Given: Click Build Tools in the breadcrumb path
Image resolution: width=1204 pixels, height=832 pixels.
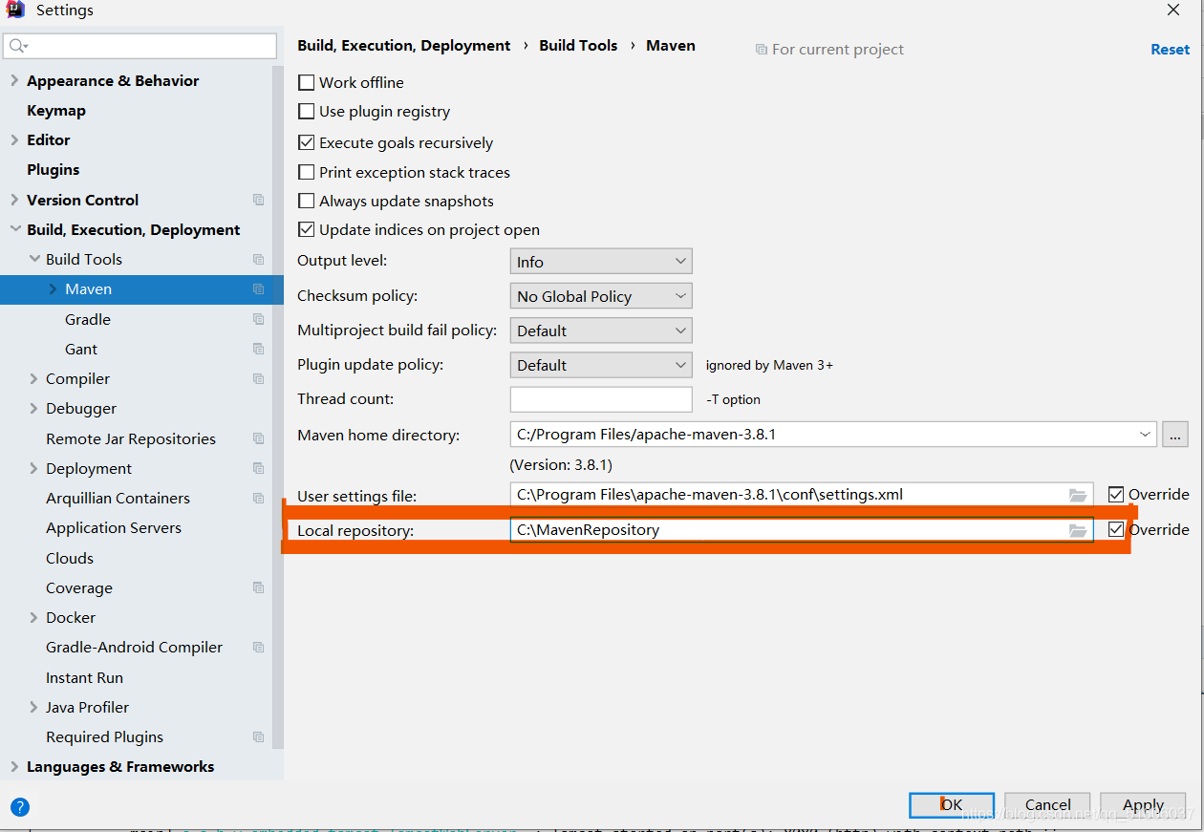Looking at the screenshot, I should (578, 45).
